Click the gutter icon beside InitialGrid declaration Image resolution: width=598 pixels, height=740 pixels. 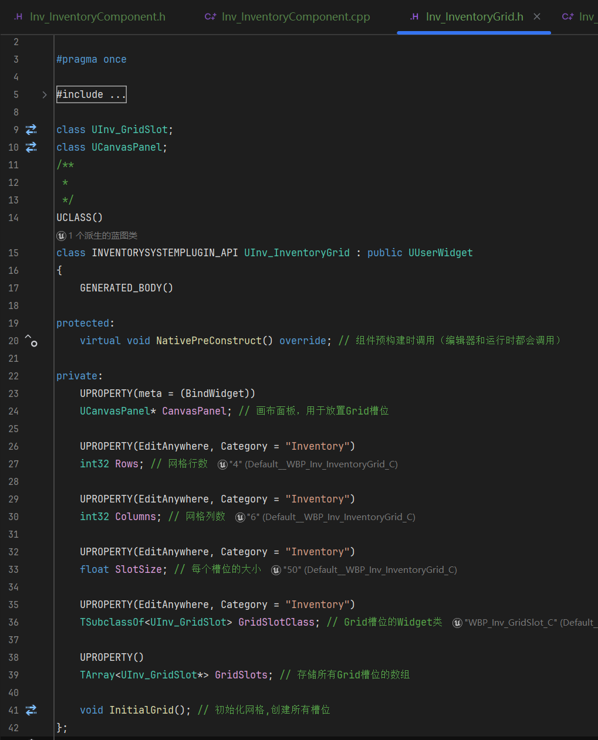click(31, 710)
